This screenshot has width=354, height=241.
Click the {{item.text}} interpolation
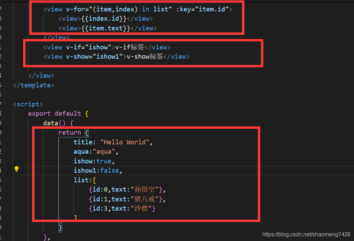(106, 28)
